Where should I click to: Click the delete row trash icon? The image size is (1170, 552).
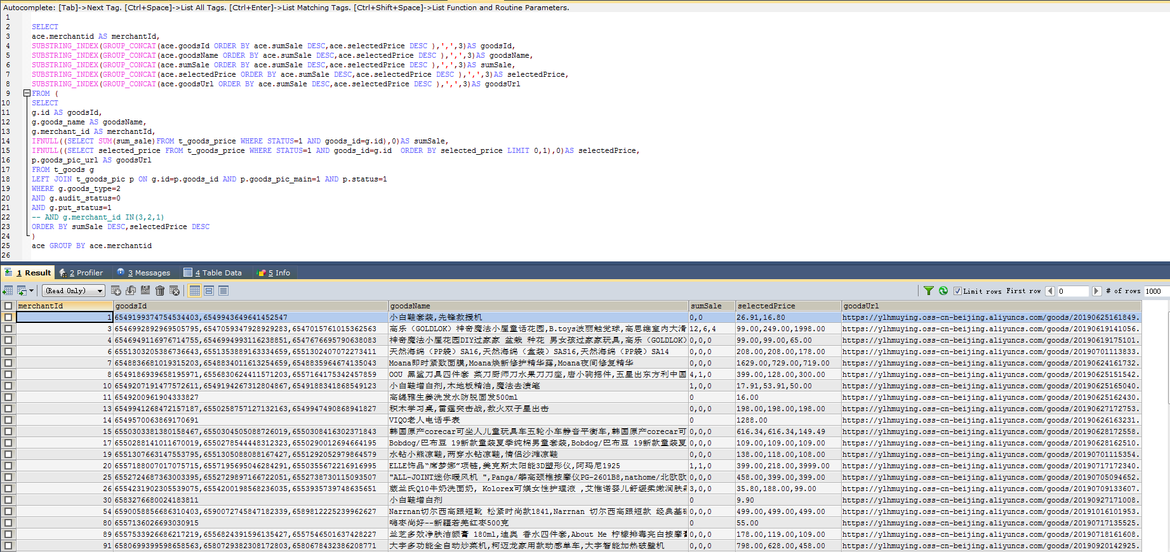click(x=160, y=291)
